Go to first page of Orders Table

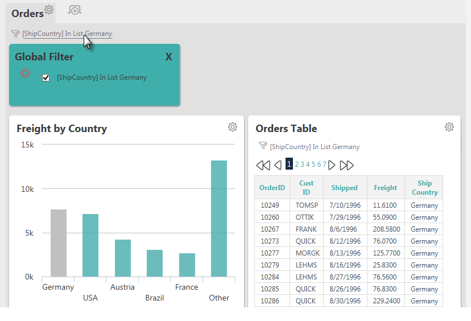tap(263, 165)
